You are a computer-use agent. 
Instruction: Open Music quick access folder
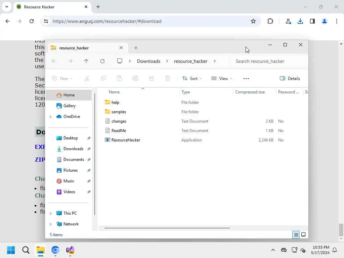(69, 181)
